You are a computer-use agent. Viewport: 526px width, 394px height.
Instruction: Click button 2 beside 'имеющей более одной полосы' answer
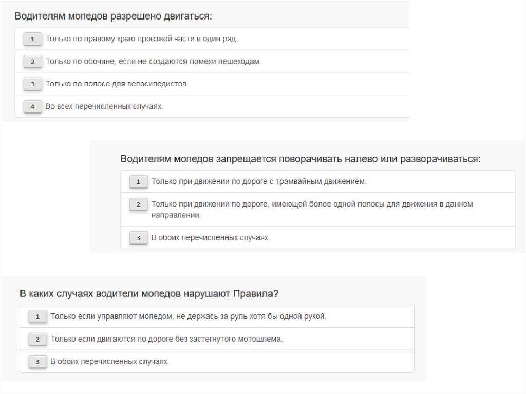click(138, 204)
